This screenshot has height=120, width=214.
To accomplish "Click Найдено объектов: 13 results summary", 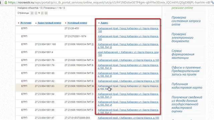I will [30, 8].
